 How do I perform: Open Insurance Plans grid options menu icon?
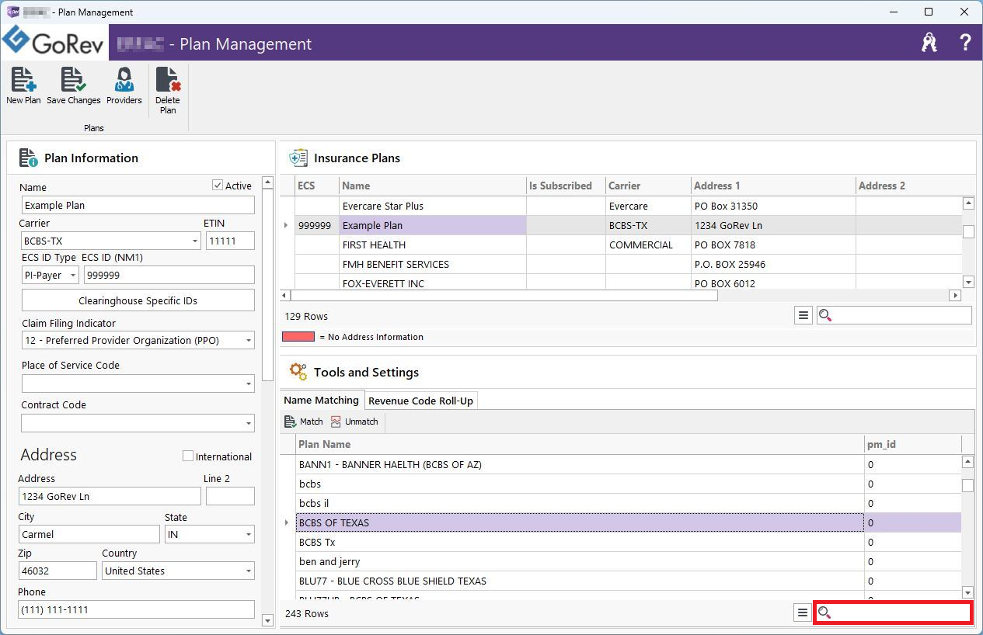803,315
